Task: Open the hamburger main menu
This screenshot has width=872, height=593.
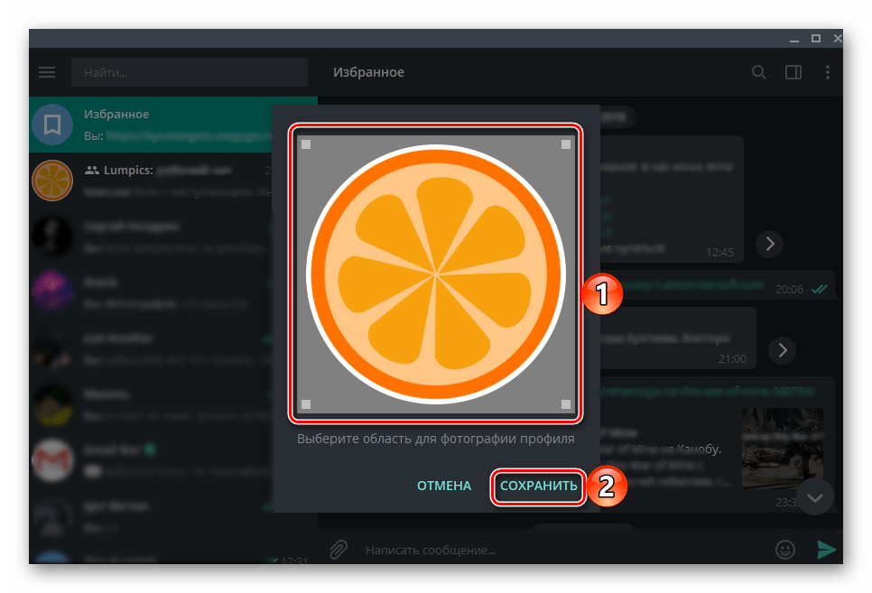Action: coord(47,72)
